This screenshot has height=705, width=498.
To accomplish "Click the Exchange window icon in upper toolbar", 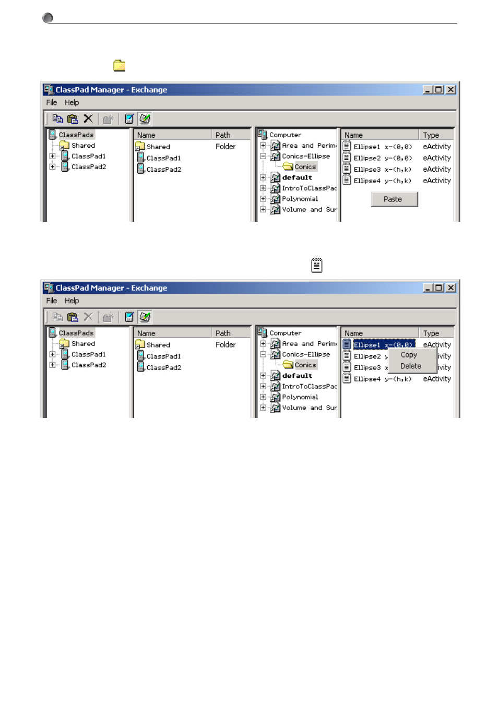I will tap(145, 119).
